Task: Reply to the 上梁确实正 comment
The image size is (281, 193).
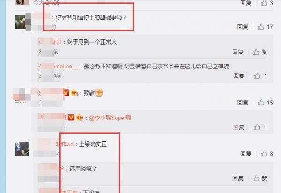Action: (246, 154)
